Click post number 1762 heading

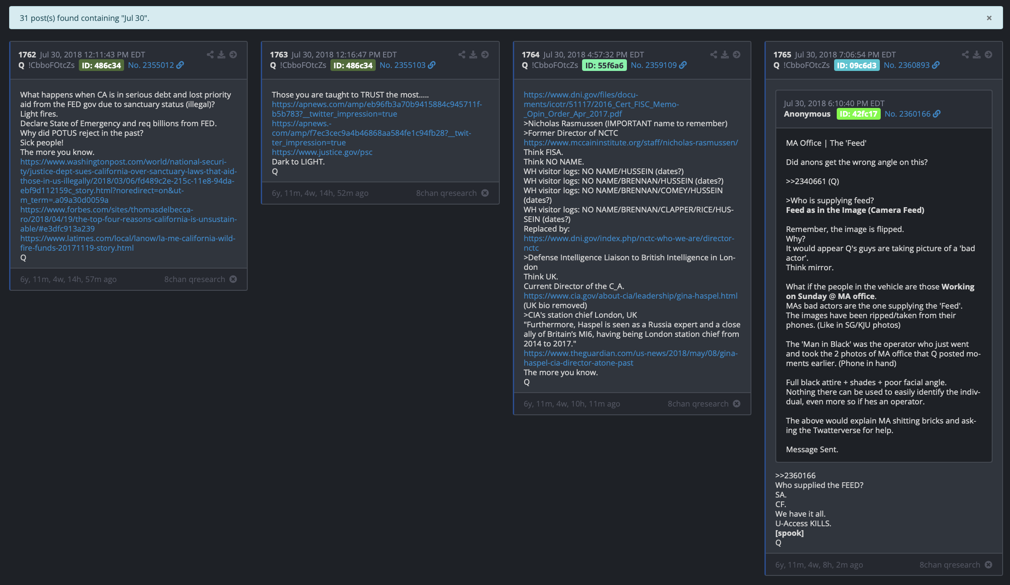coord(27,54)
